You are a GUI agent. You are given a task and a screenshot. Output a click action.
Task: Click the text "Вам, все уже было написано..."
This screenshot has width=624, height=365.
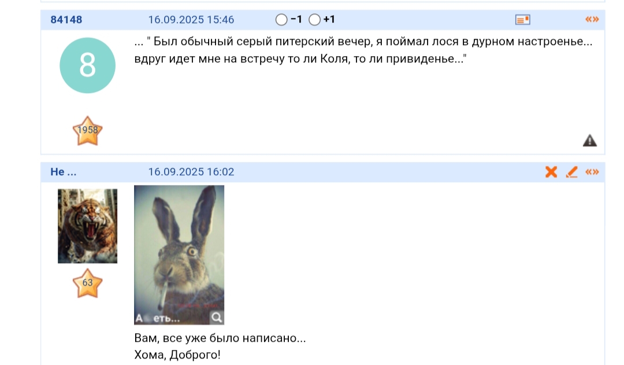[220, 338]
